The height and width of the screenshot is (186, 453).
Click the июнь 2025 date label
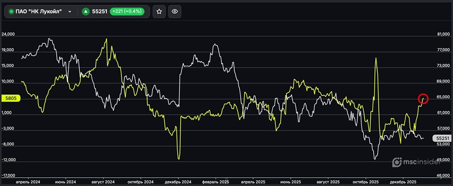coord(291,182)
